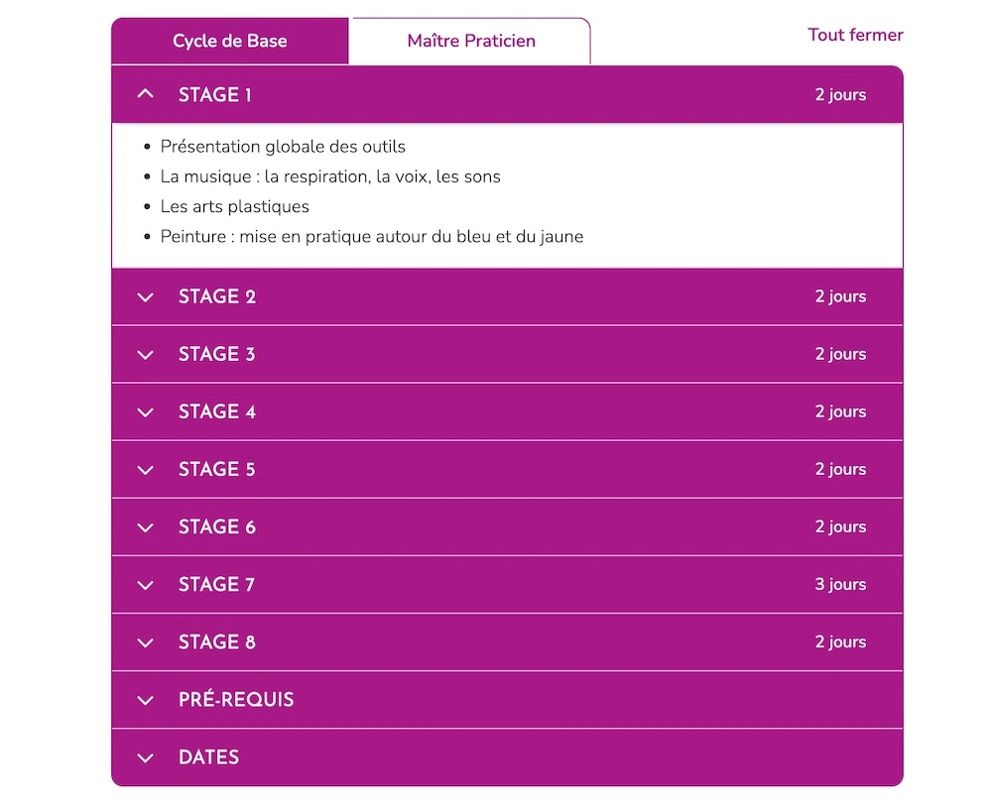The height and width of the screenshot is (810, 992).
Task: Collapse STAGE 1 using its up chevron
Action: (x=146, y=94)
